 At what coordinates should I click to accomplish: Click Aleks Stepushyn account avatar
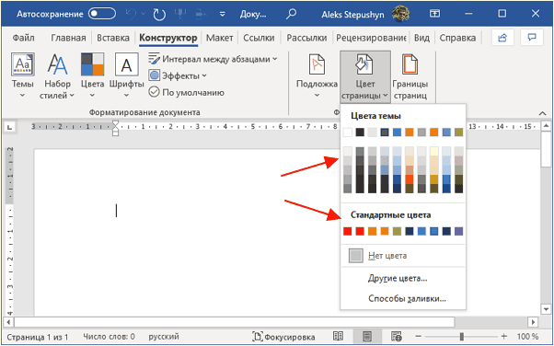(400, 14)
